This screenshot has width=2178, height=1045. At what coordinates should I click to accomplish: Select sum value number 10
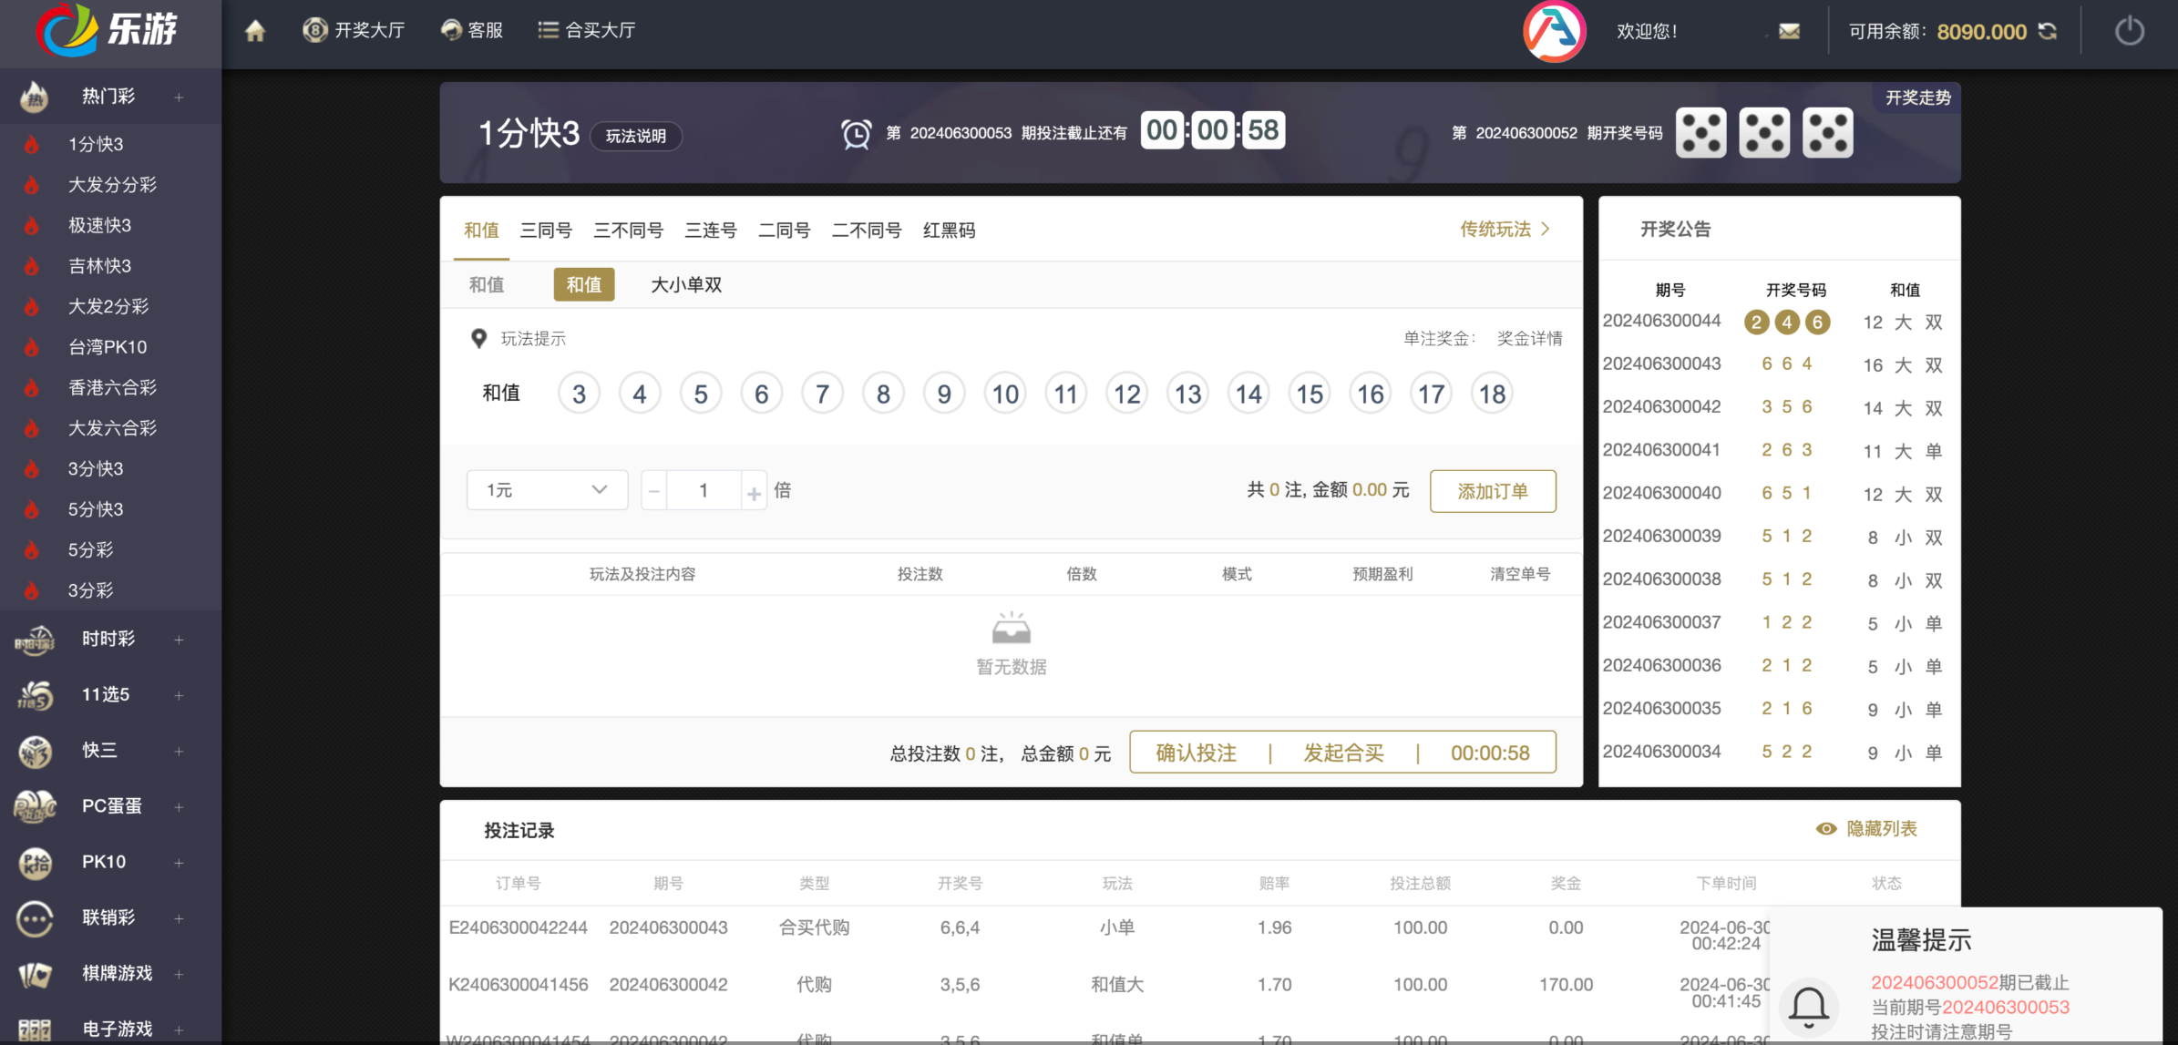pos(1005,394)
